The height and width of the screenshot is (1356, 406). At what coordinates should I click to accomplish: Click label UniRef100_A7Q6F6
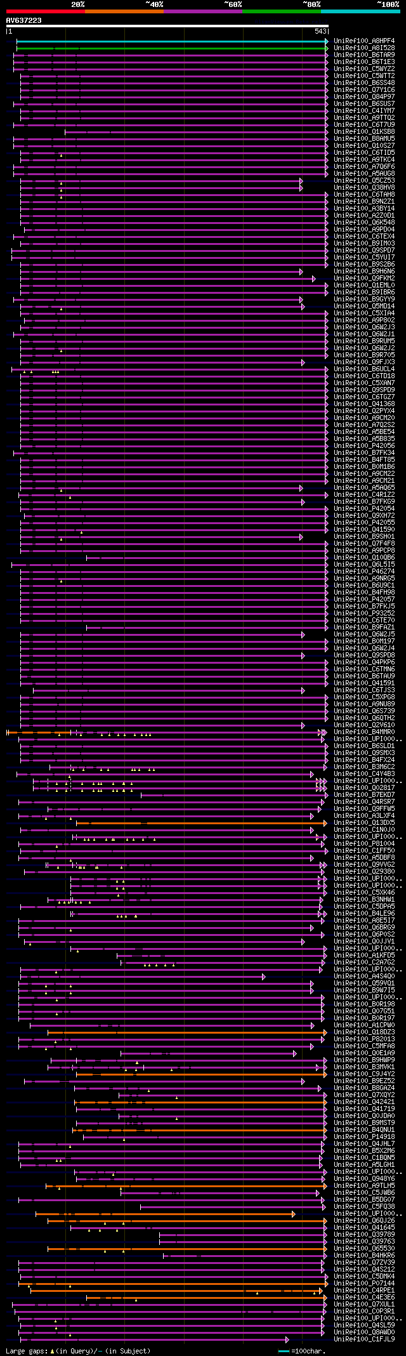[364, 167]
